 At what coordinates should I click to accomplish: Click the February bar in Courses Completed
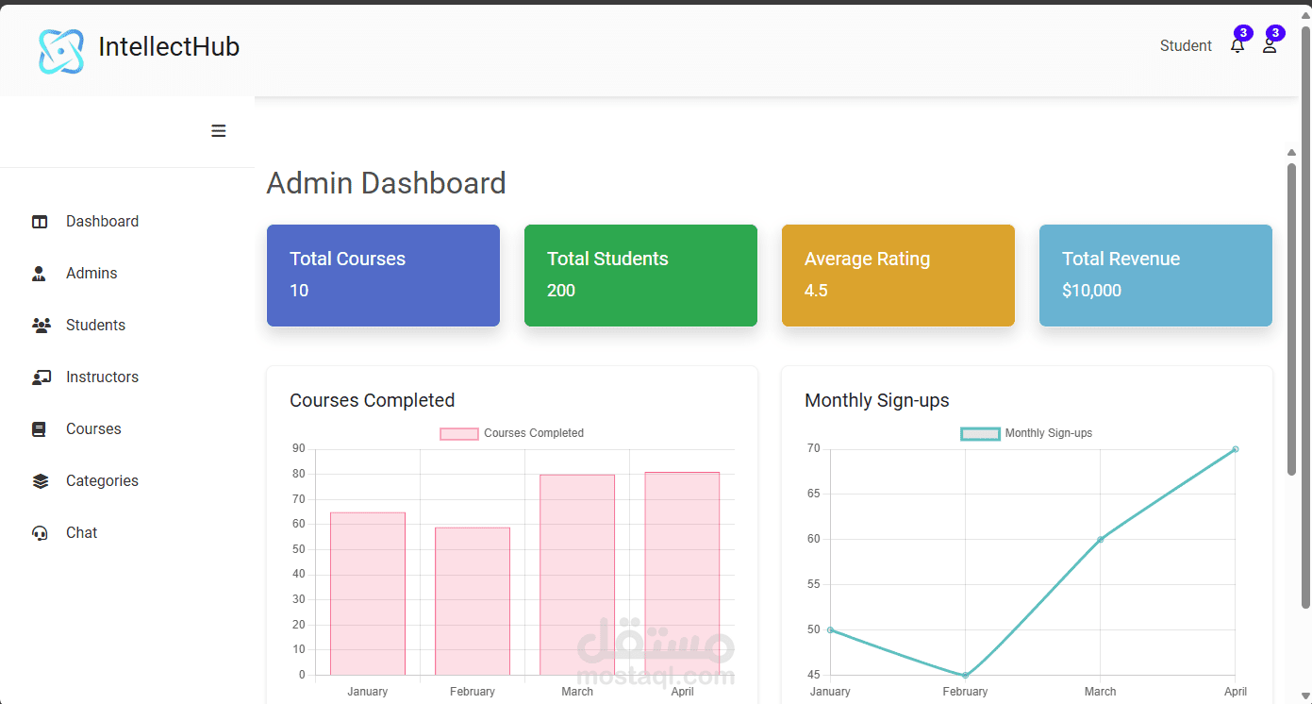(x=473, y=601)
